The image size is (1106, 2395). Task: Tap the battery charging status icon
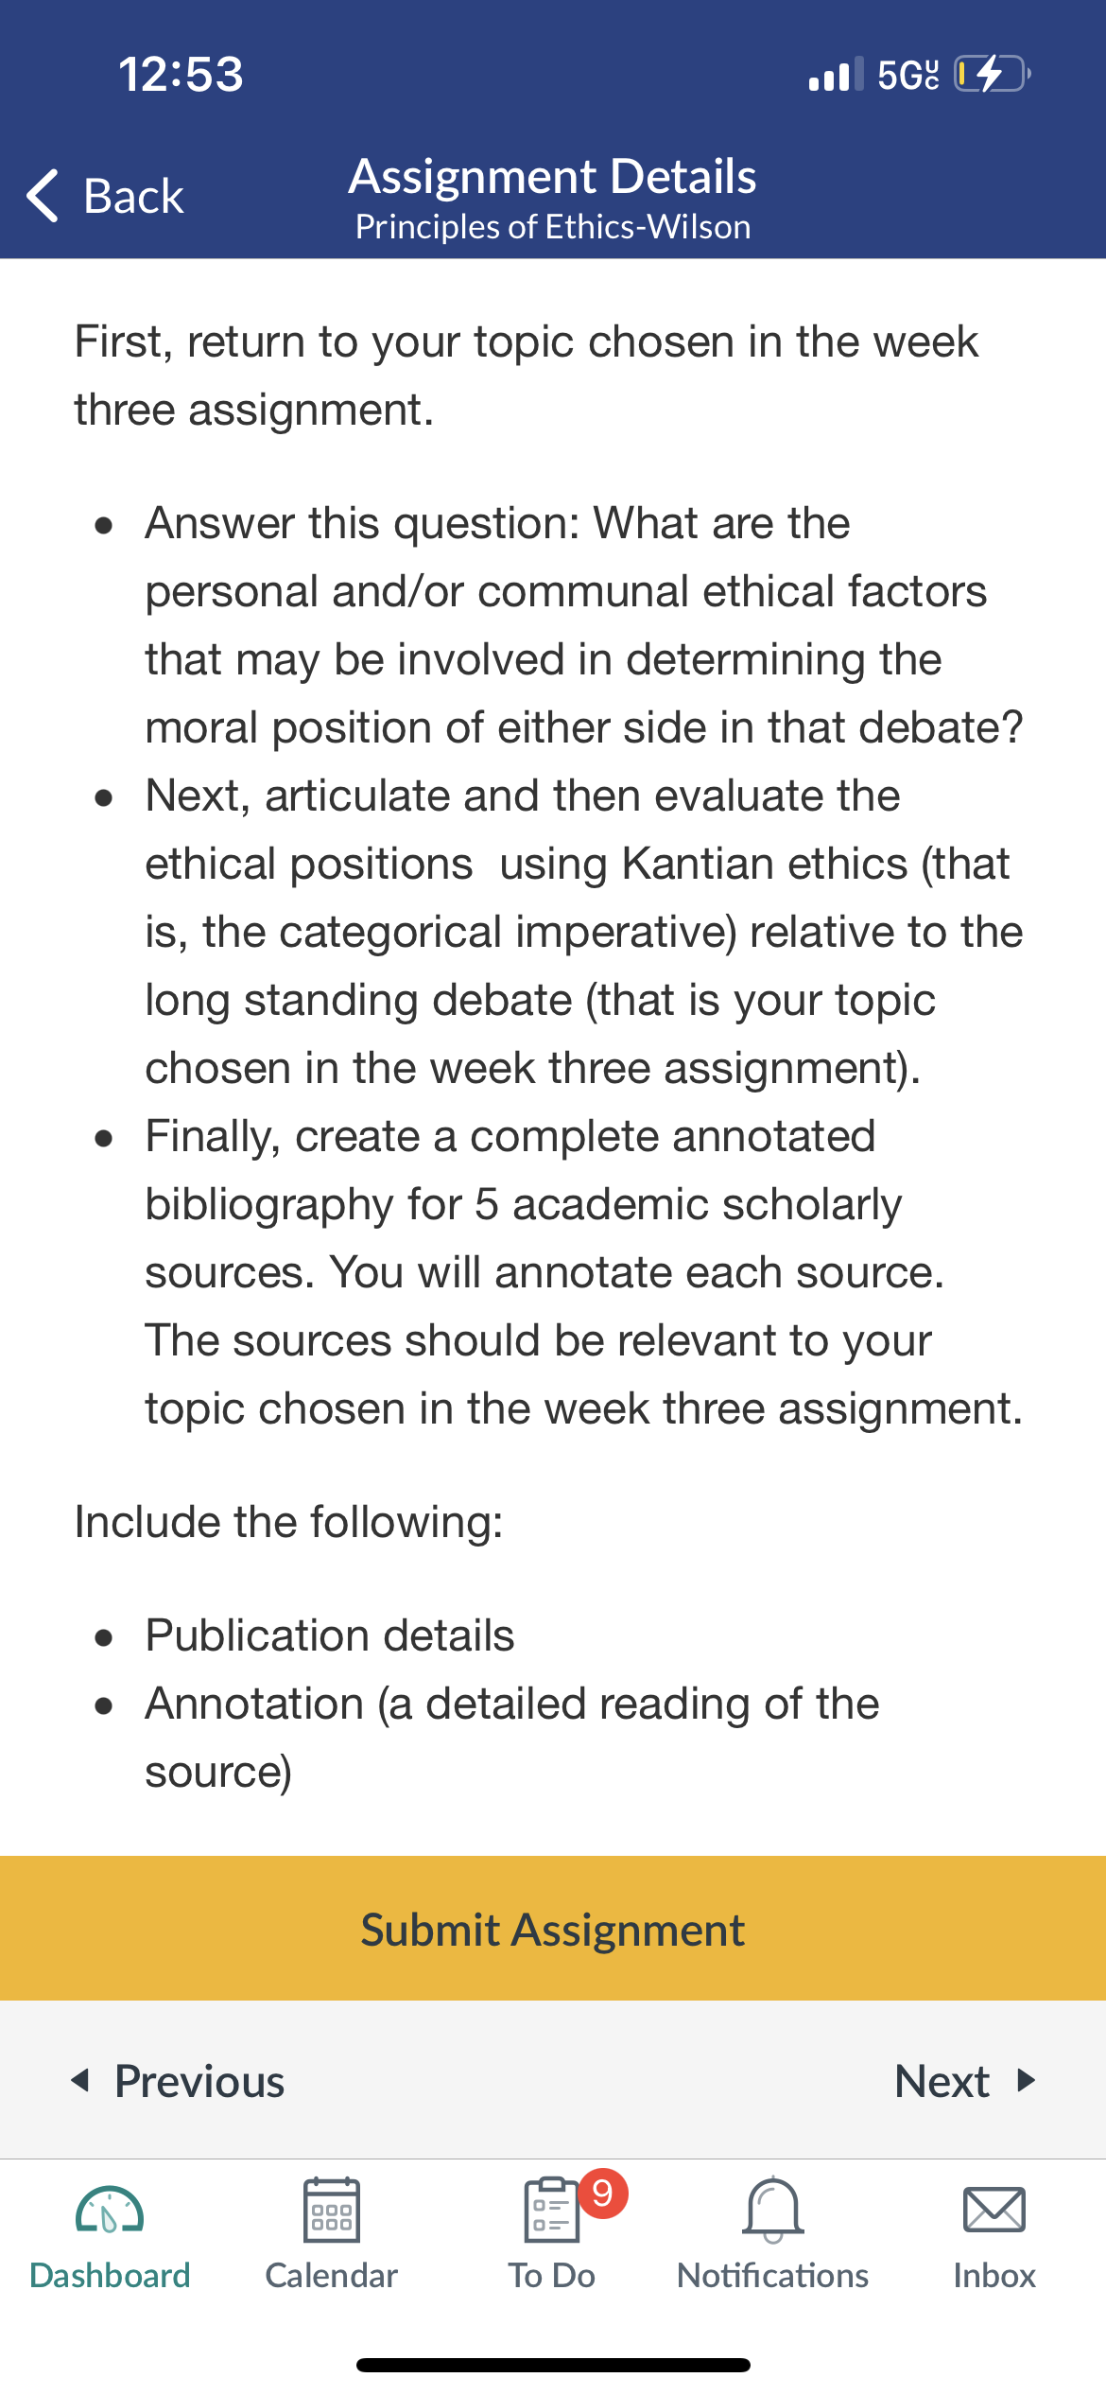tap(993, 74)
